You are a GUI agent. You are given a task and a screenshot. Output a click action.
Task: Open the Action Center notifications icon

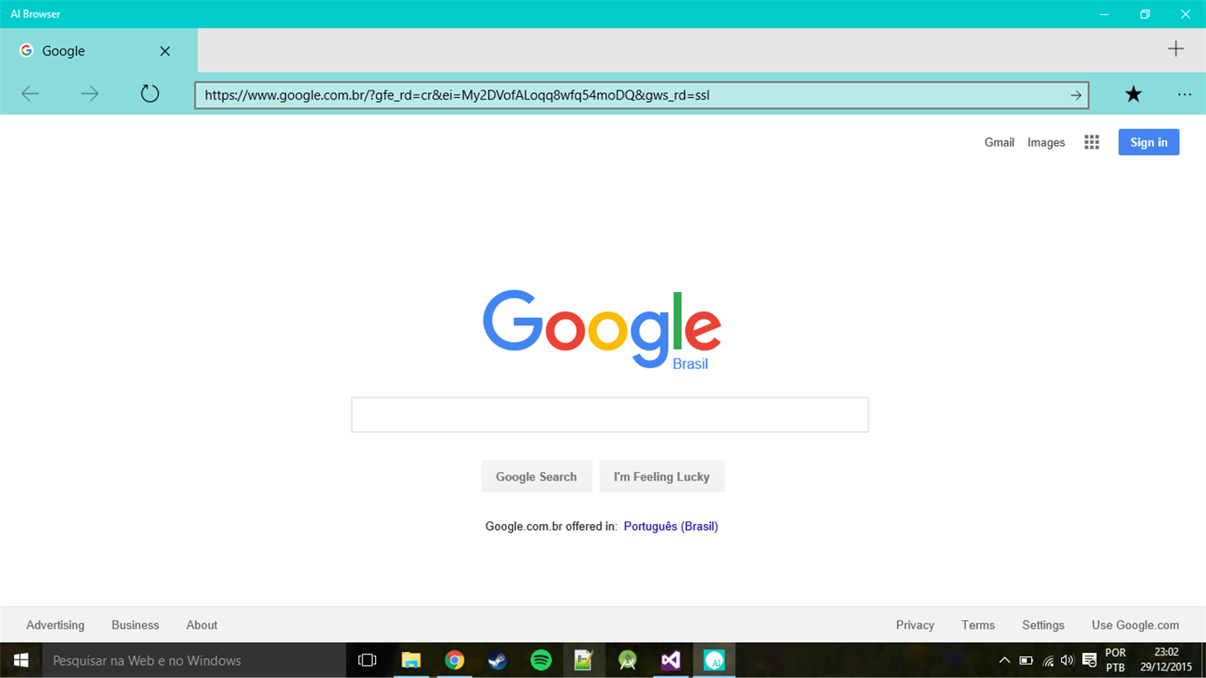(x=1090, y=660)
